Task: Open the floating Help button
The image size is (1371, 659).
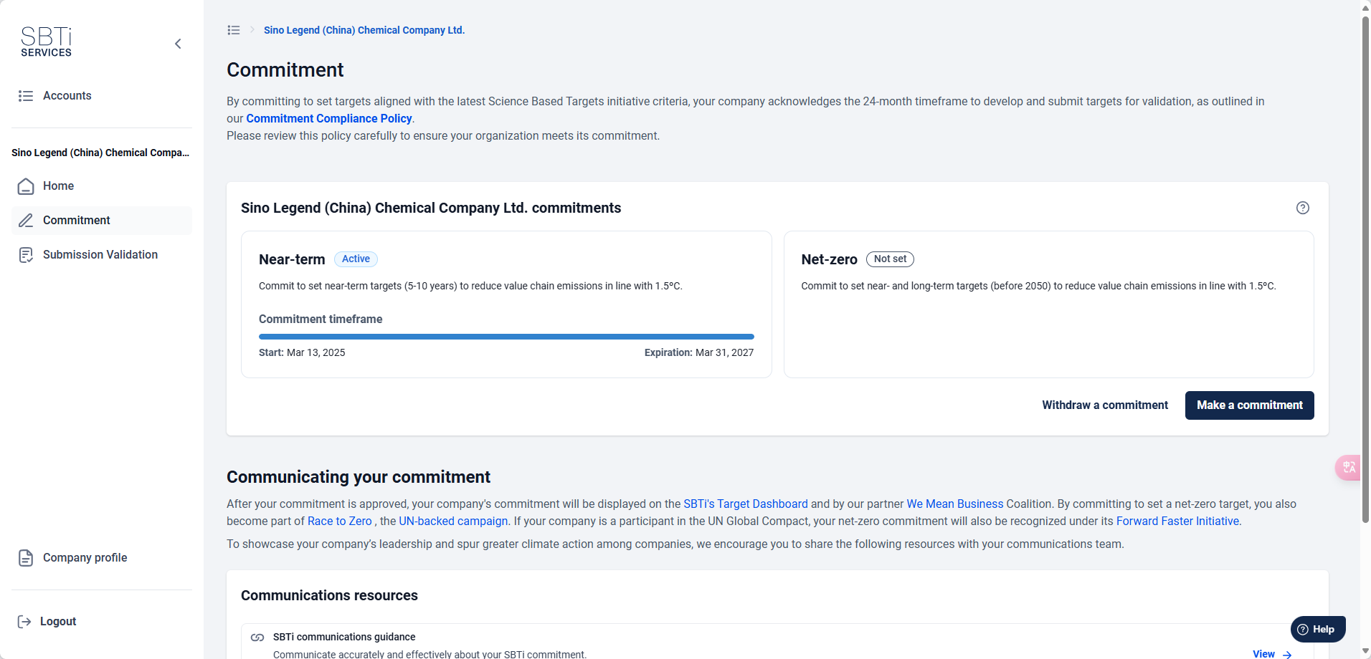Action: [1318, 630]
